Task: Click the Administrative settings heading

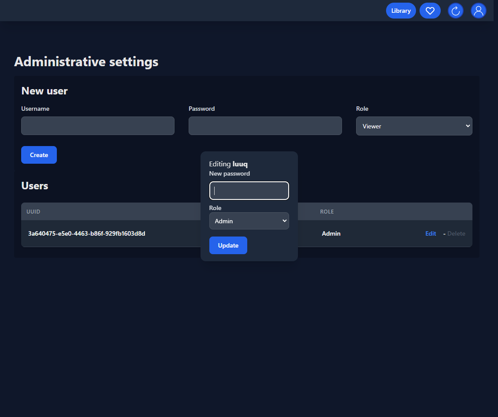Action: (x=86, y=62)
